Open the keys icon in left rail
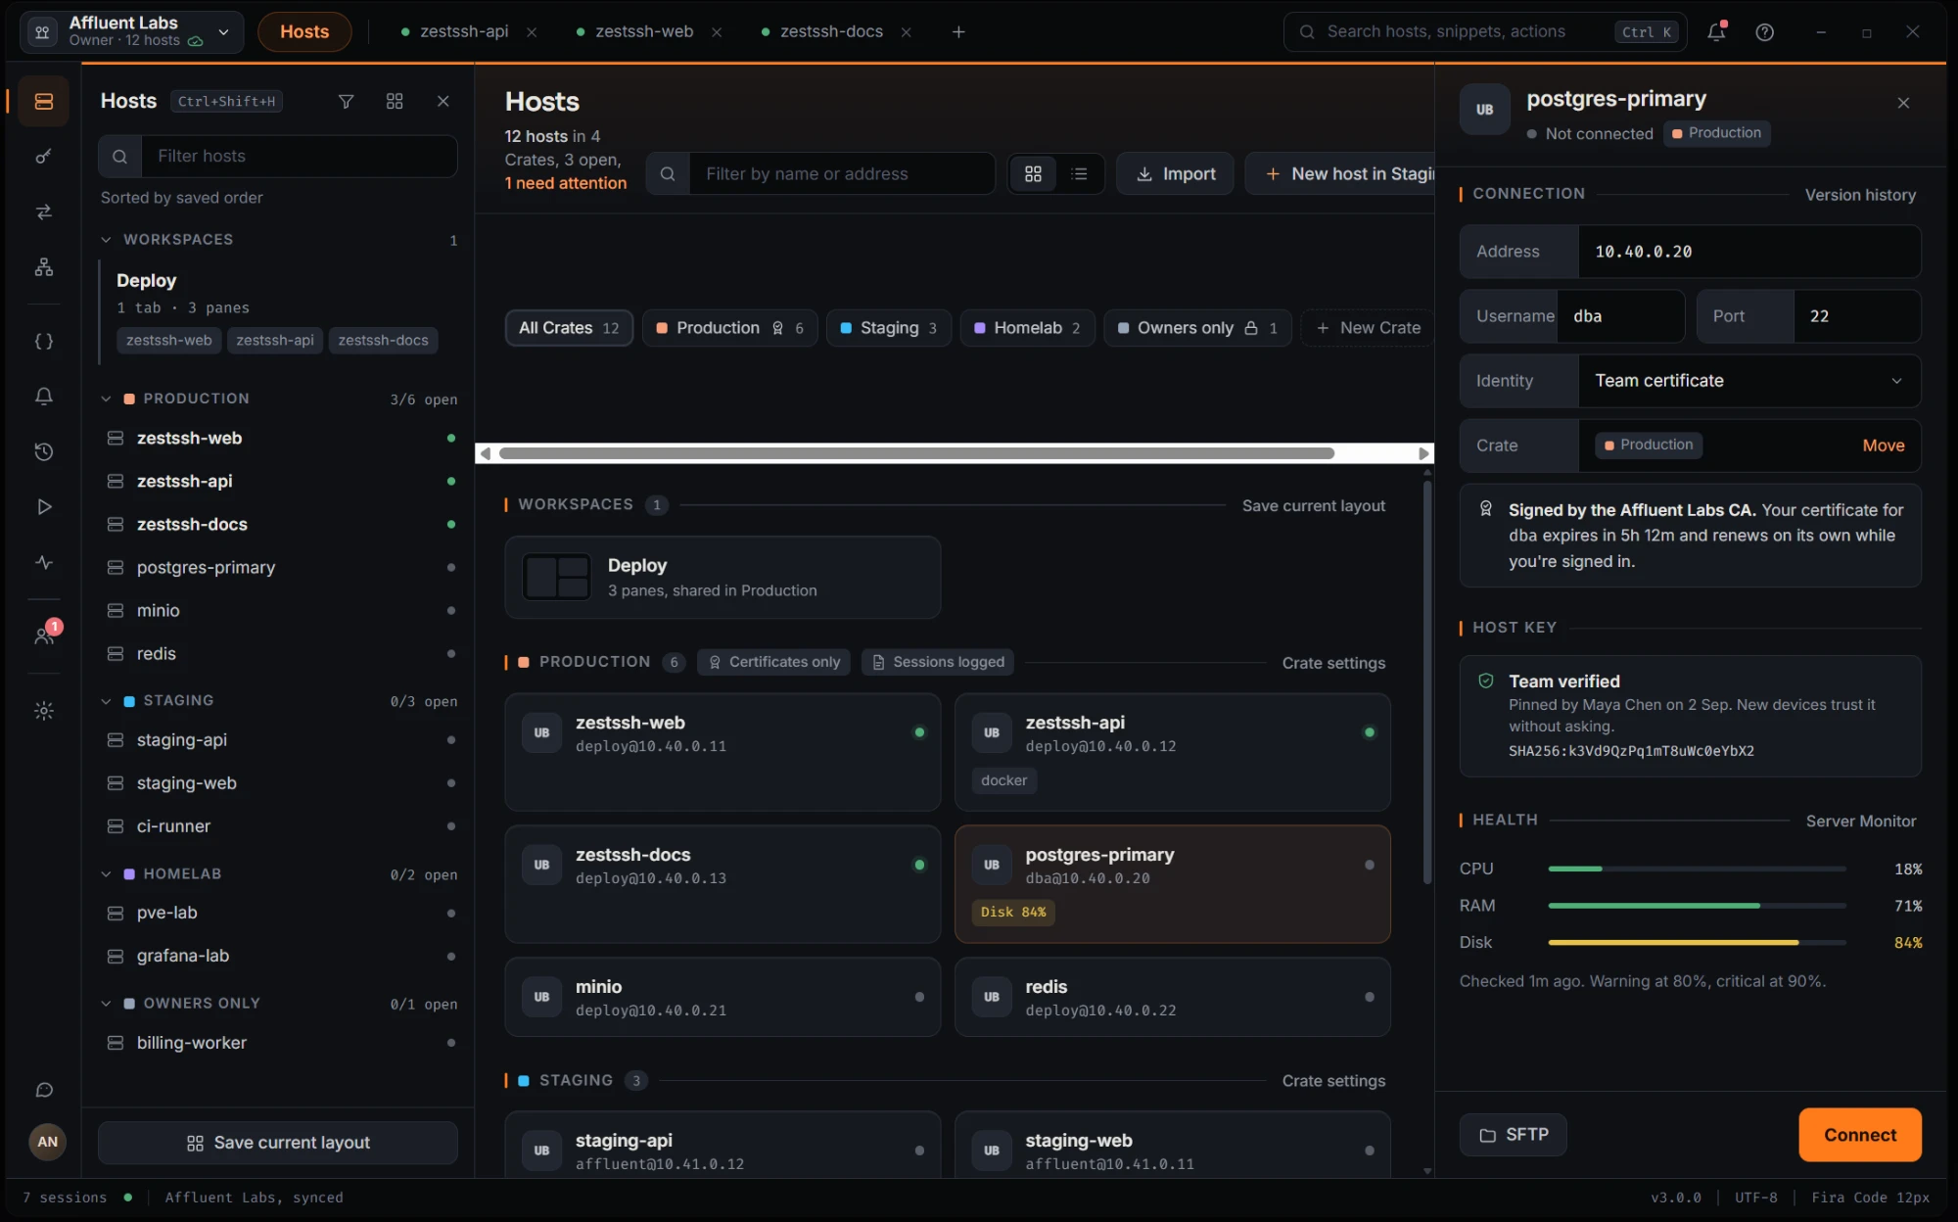Image resolution: width=1958 pixels, height=1222 pixels. pos(43,157)
